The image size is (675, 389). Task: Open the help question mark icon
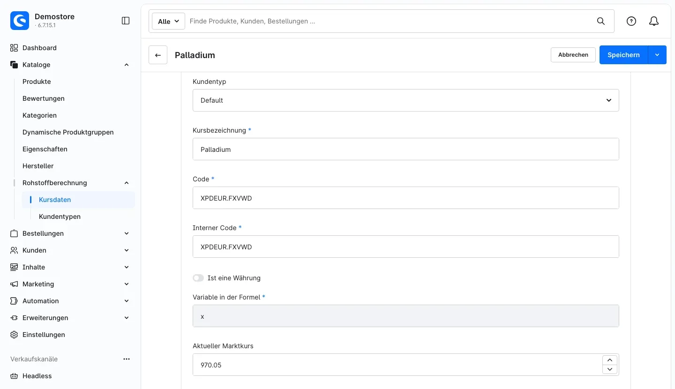coord(631,21)
